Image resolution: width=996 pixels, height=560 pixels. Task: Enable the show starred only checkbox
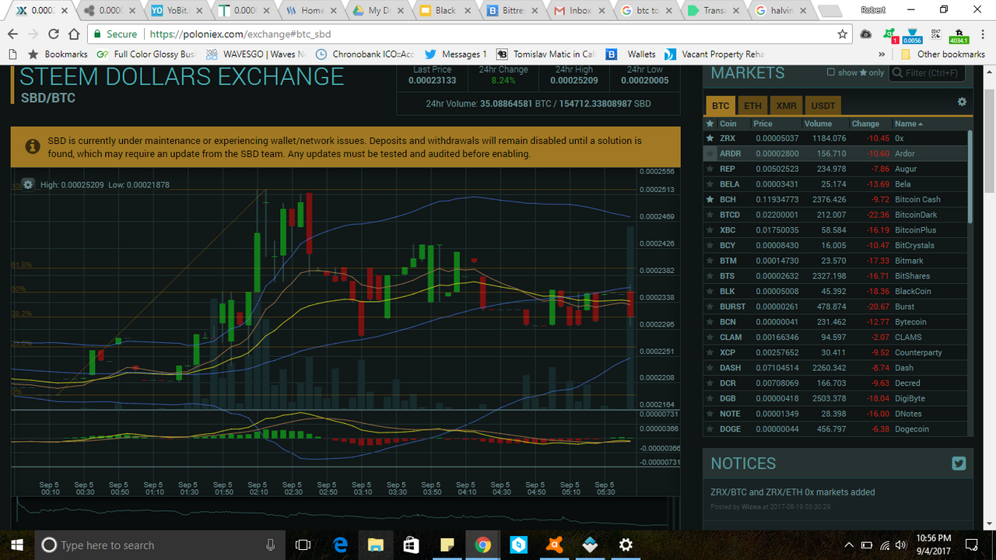(831, 72)
